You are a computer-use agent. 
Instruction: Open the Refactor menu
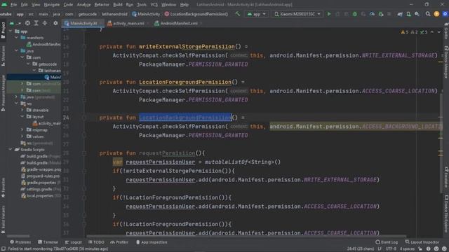point(102,5)
